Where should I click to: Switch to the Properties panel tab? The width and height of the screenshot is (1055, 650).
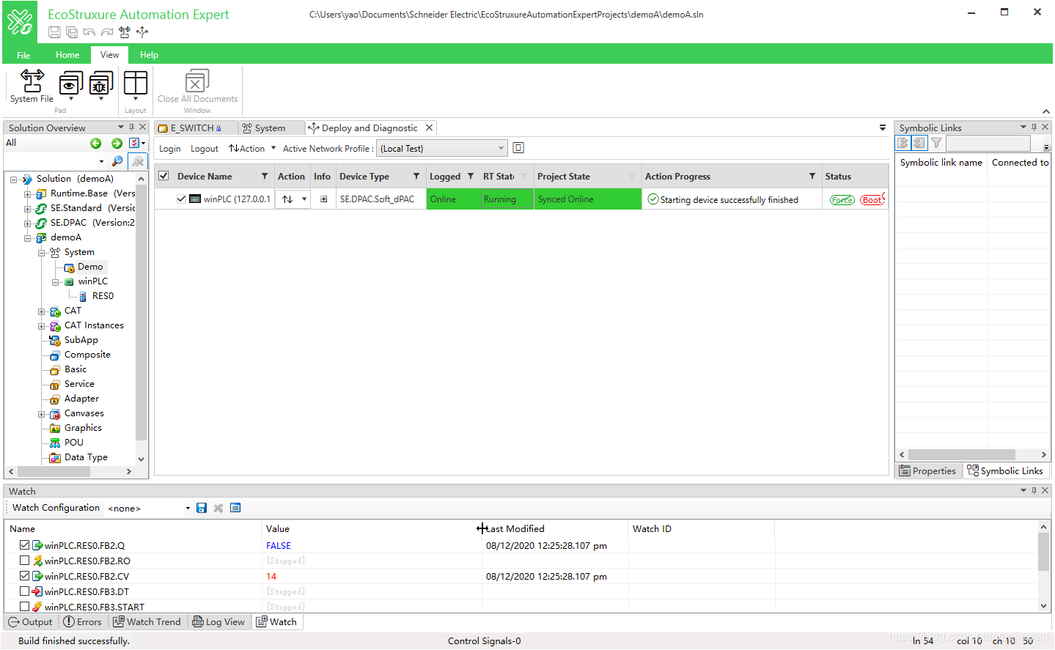pyautogui.click(x=927, y=470)
